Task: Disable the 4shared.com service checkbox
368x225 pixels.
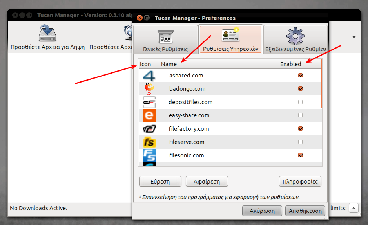Action: 301,76
